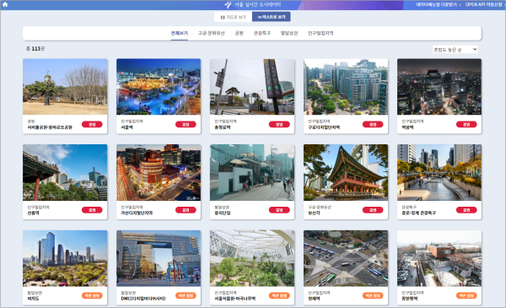Screen dimensions: 506x308
Task: Open the 여의도 skyline thumbnail
Action: click(x=65, y=258)
